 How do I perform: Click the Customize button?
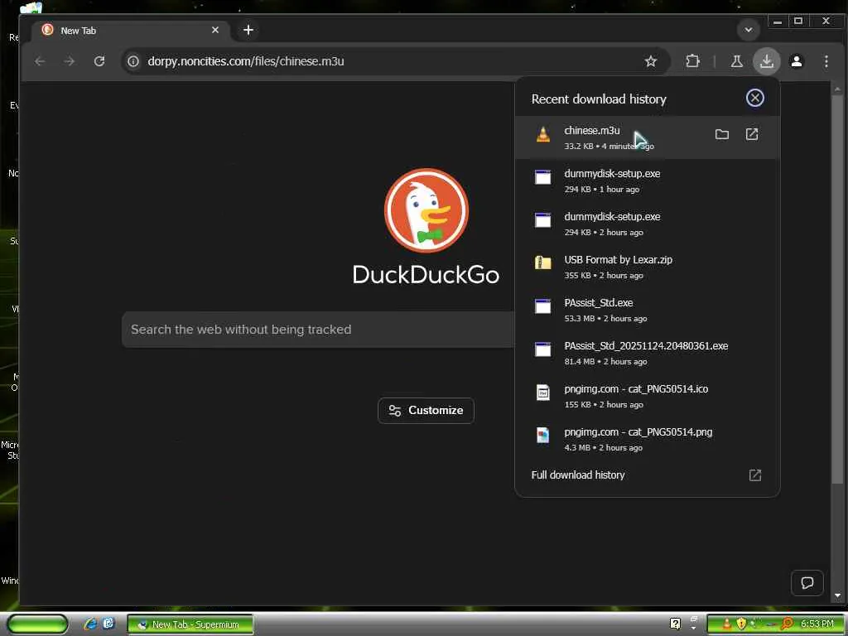click(x=426, y=411)
